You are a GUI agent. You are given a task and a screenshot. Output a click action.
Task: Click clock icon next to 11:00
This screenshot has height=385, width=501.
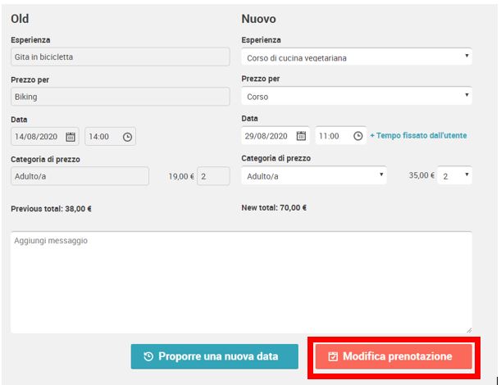point(358,136)
